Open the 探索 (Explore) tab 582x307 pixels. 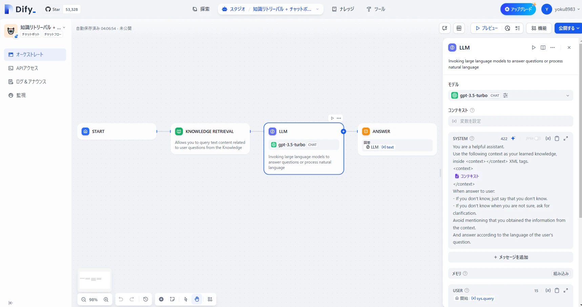click(201, 9)
